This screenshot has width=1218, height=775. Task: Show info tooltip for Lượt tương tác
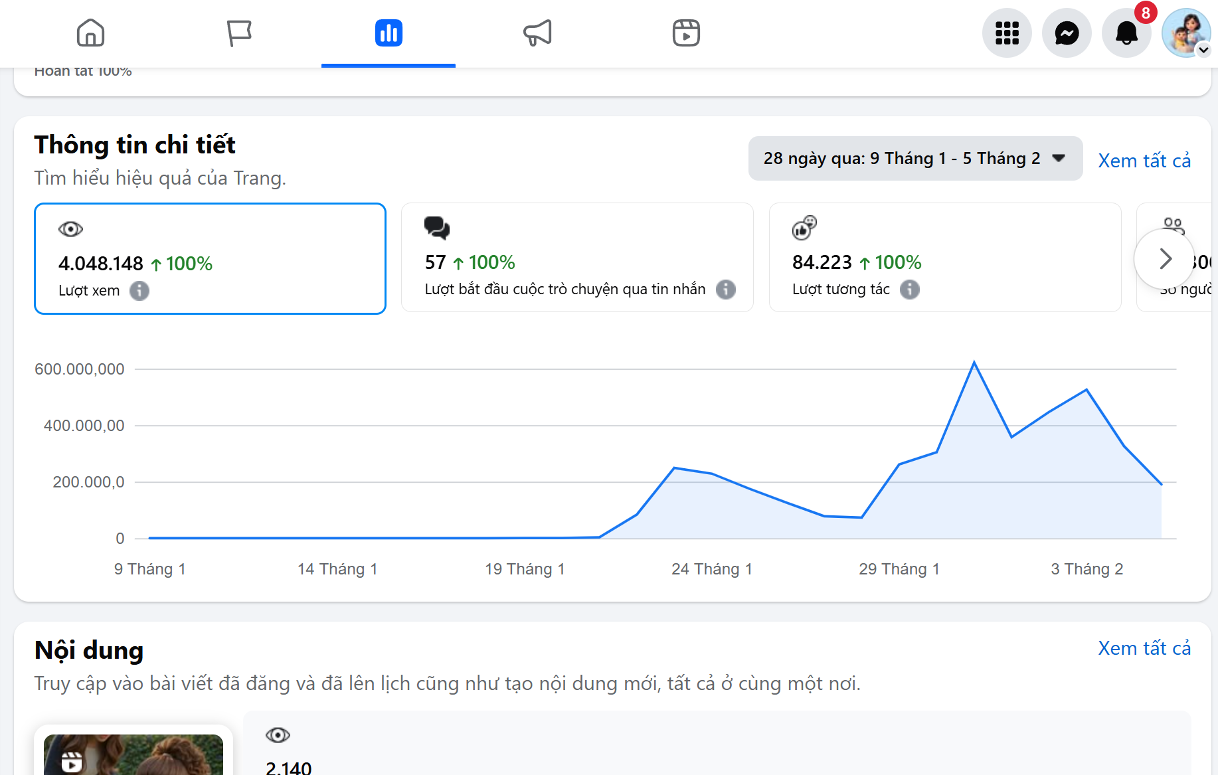pos(909,290)
